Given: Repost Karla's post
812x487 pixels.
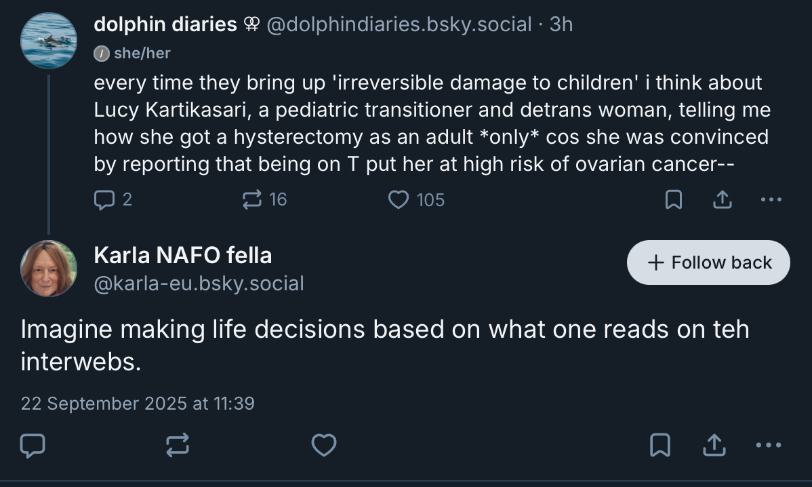Looking at the screenshot, I should (x=178, y=445).
